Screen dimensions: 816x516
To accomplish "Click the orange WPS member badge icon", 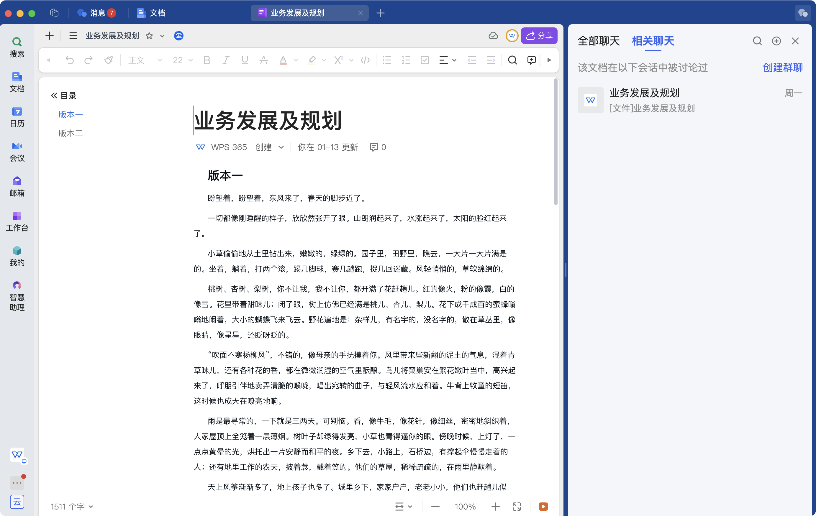I will tap(512, 36).
